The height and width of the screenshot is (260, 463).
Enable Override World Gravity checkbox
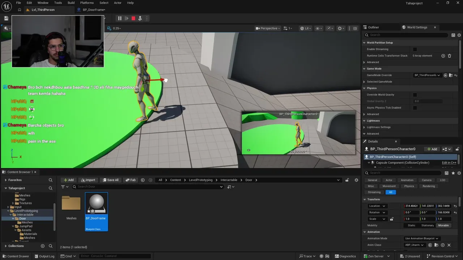point(415,95)
